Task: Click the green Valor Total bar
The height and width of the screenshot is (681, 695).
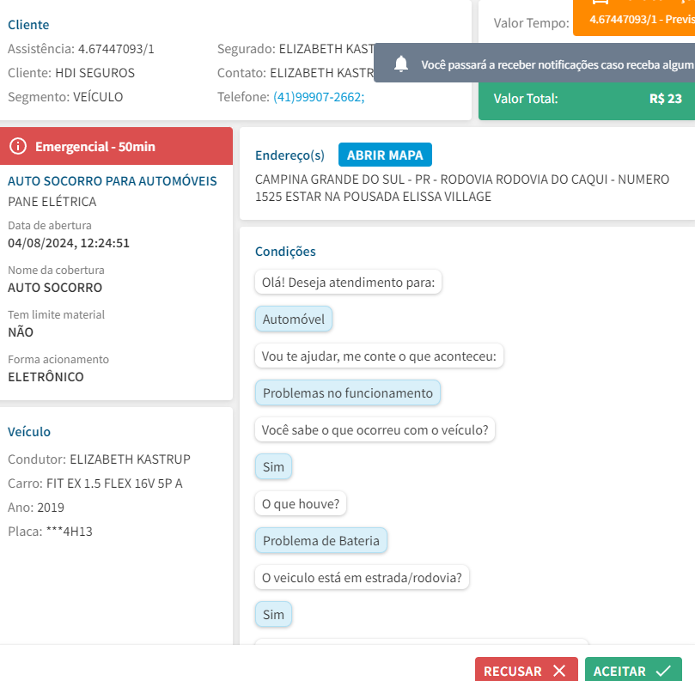Action: (587, 100)
